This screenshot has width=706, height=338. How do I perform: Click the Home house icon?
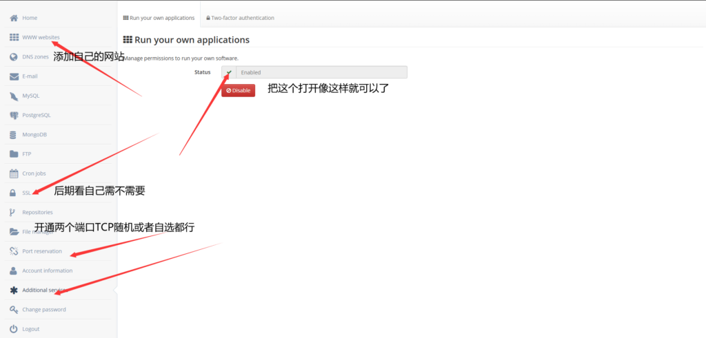point(14,18)
